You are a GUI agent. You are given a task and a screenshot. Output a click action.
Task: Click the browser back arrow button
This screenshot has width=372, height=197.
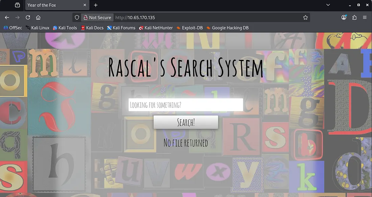7,18
